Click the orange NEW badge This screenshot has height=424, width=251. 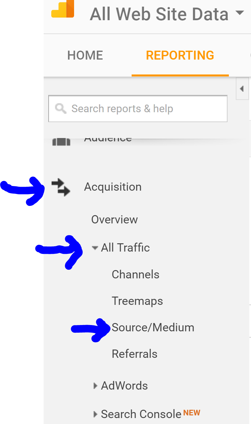tap(191, 412)
